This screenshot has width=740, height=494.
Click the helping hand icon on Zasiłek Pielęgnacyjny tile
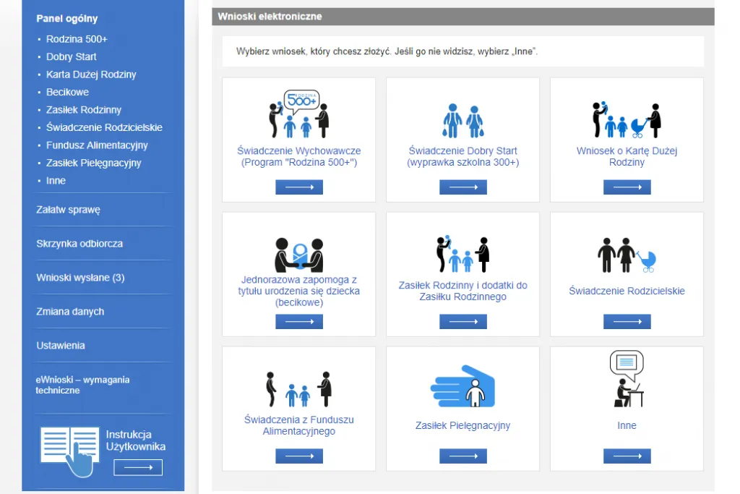[x=462, y=385]
